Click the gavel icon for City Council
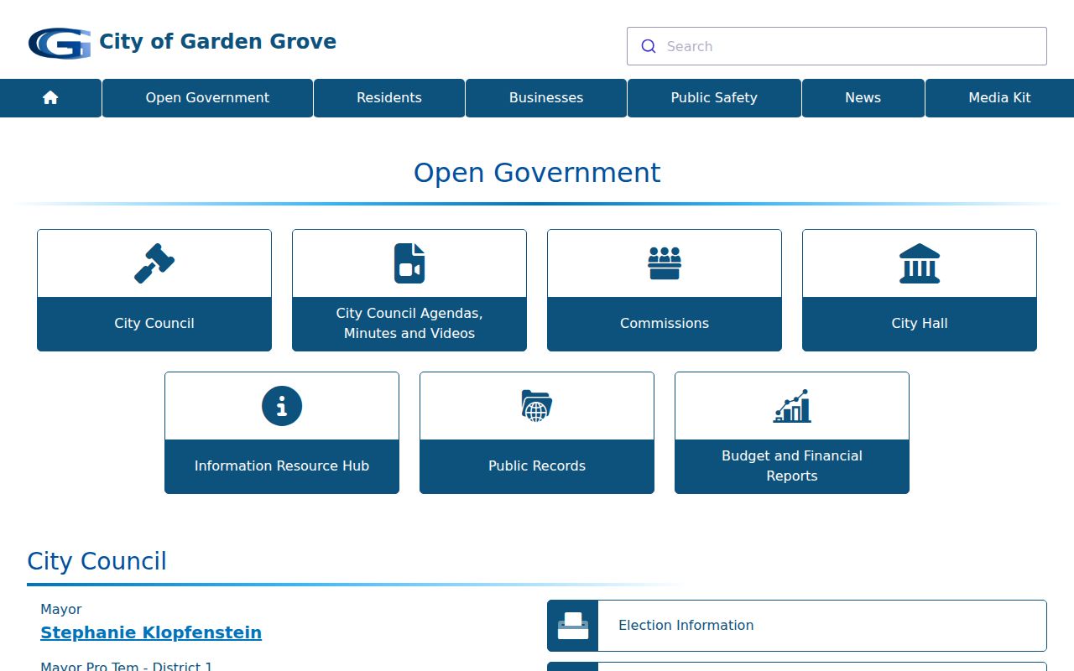 (x=154, y=263)
